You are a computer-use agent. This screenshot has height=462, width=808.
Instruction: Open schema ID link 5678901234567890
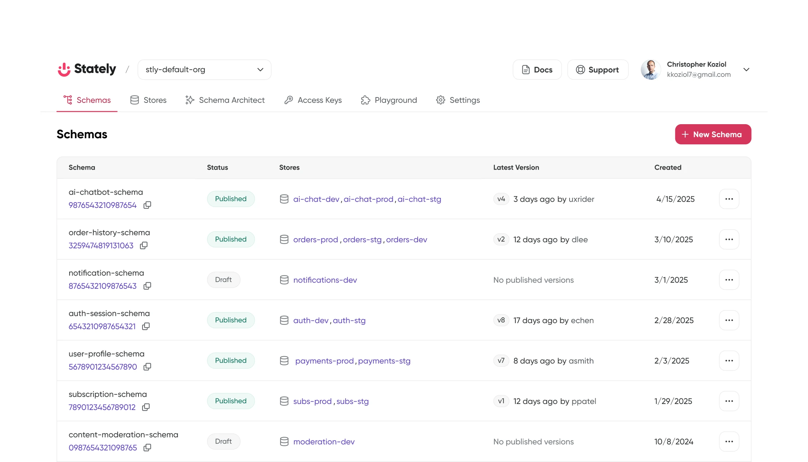point(103,367)
